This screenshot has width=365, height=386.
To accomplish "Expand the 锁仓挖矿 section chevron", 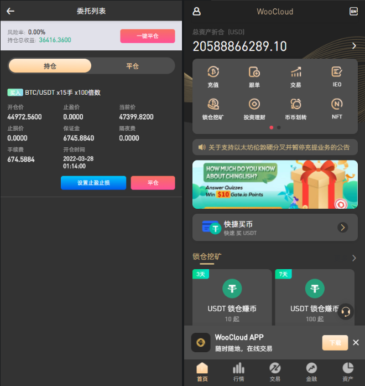I will tap(354, 258).
